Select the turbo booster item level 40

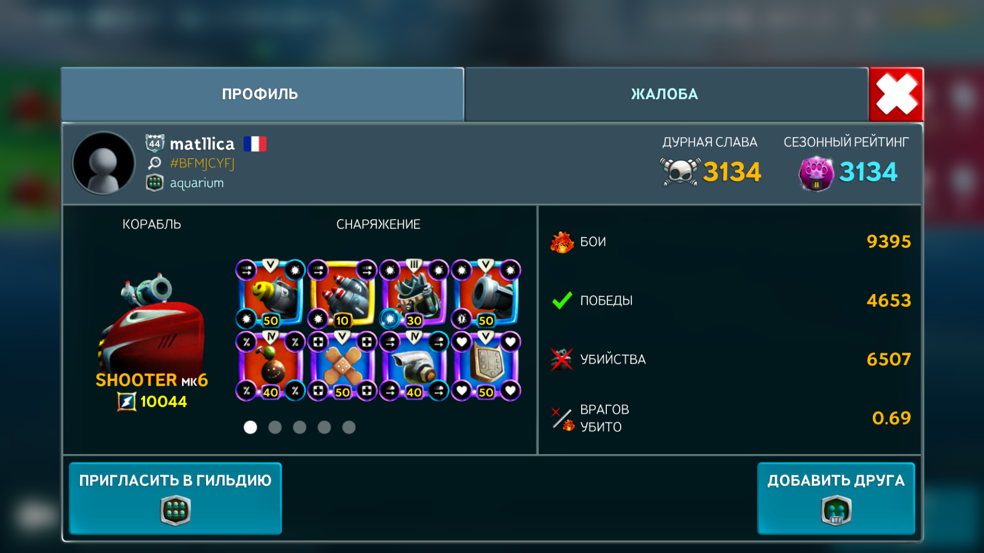click(414, 366)
